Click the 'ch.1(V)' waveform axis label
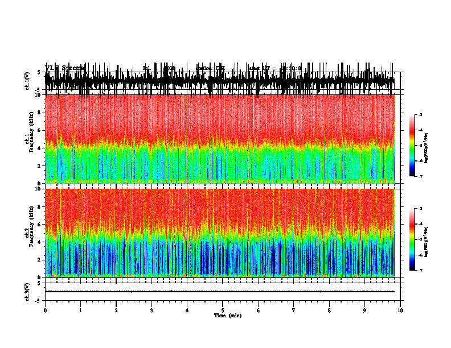The height and width of the screenshot is (348, 451). click(x=27, y=81)
